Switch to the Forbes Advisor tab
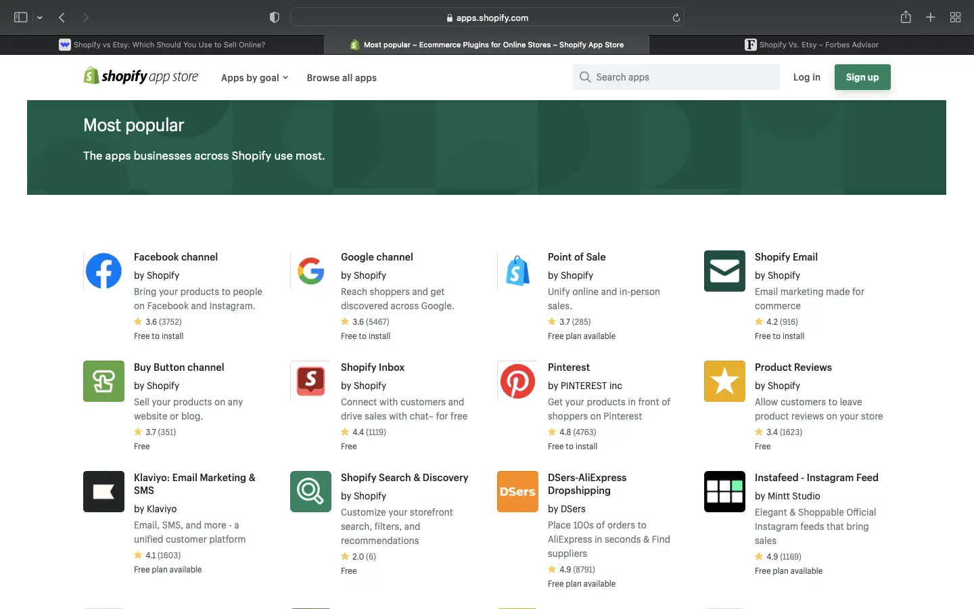The image size is (974, 609). pyautogui.click(x=812, y=45)
